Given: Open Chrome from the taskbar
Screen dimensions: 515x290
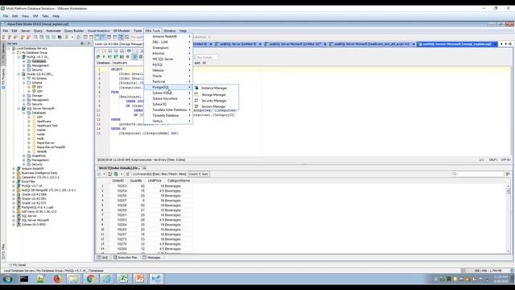Looking at the screenshot, I should coord(91,279).
